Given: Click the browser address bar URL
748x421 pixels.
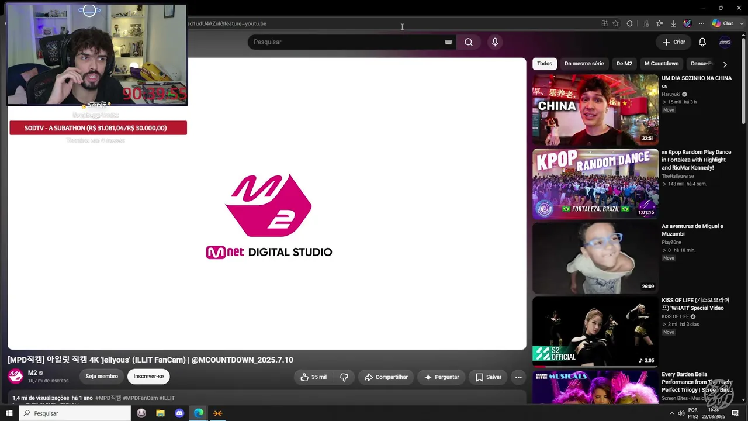Looking at the screenshot, I should pos(227,23).
